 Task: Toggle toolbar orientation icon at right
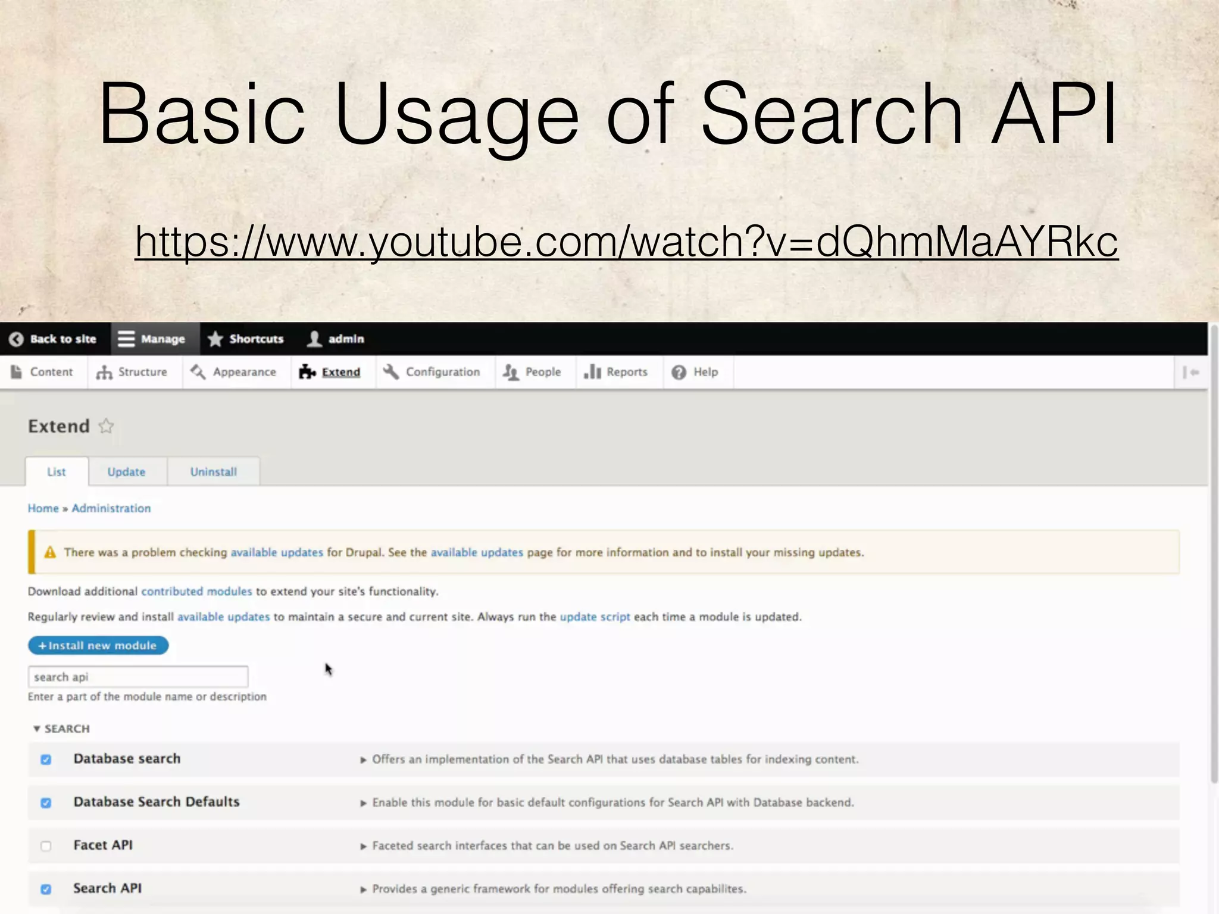click(1190, 373)
